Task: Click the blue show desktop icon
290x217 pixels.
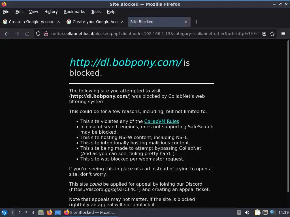Action: point(58,212)
